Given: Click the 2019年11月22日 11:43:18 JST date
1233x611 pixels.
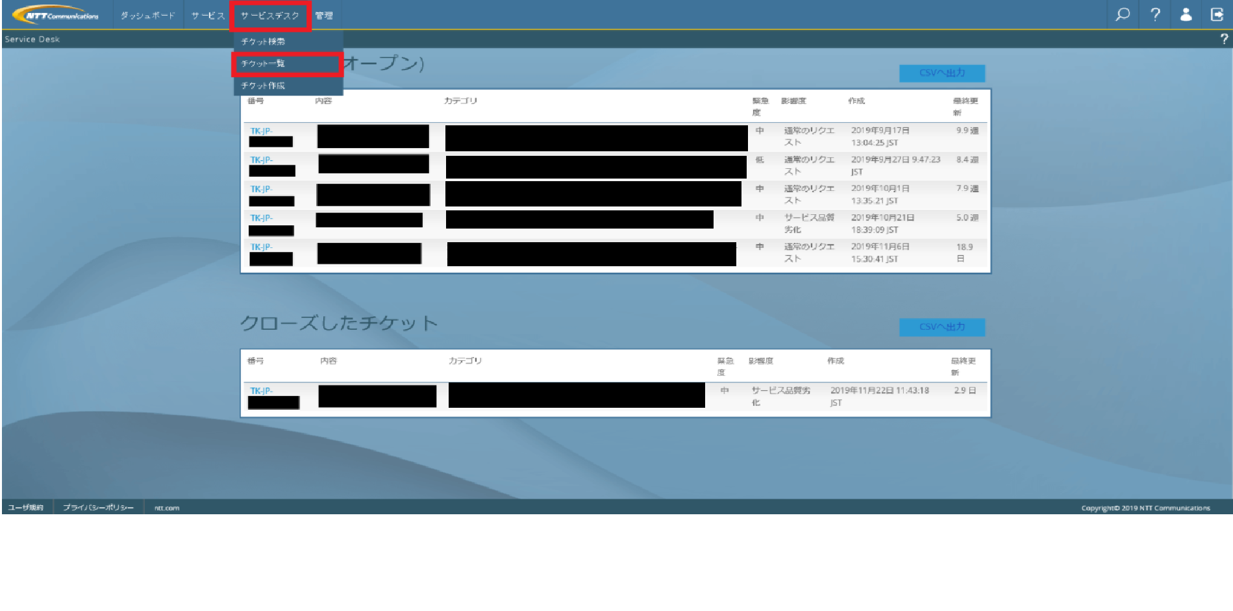Looking at the screenshot, I should (880, 397).
